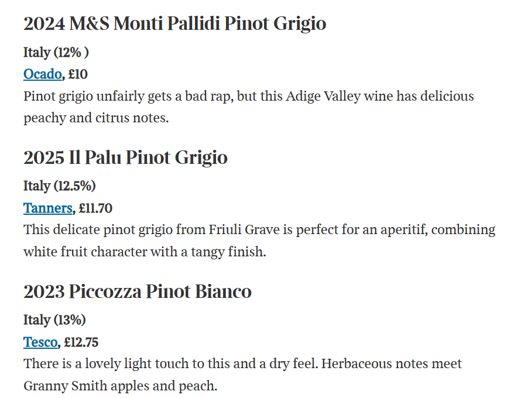
Task: Click the £11.70 price next to Tanners
Action: pyautogui.click(x=95, y=208)
